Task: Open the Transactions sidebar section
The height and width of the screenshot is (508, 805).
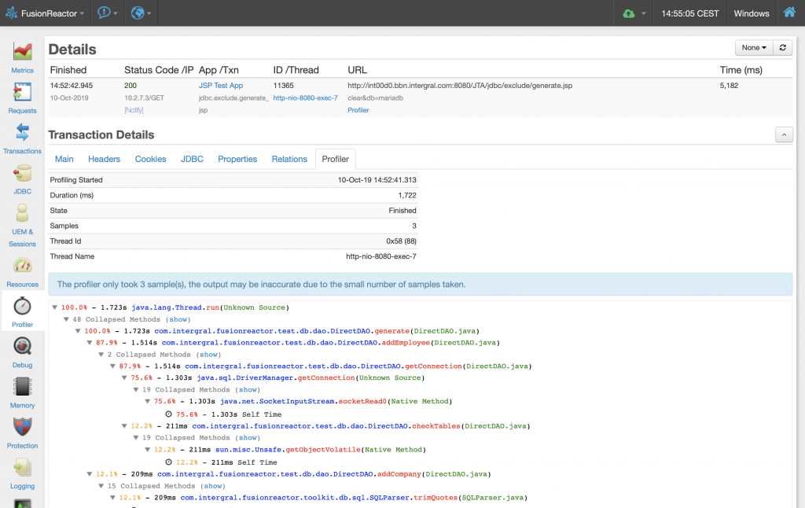Action: click(x=22, y=138)
